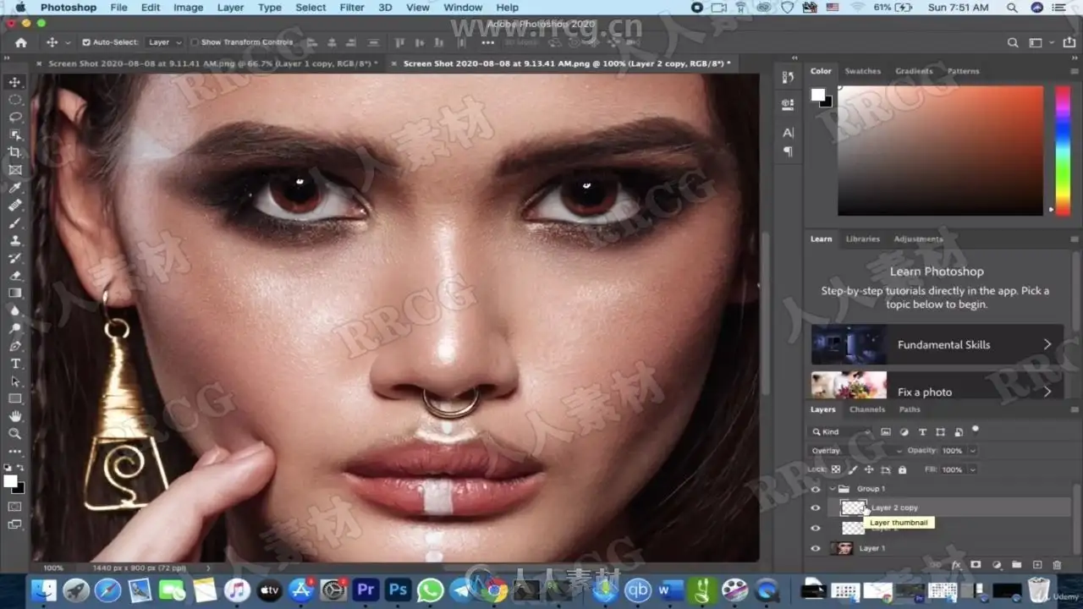1083x609 pixels.
Task: Switch to the Adjustments tab
Action: 918,239
